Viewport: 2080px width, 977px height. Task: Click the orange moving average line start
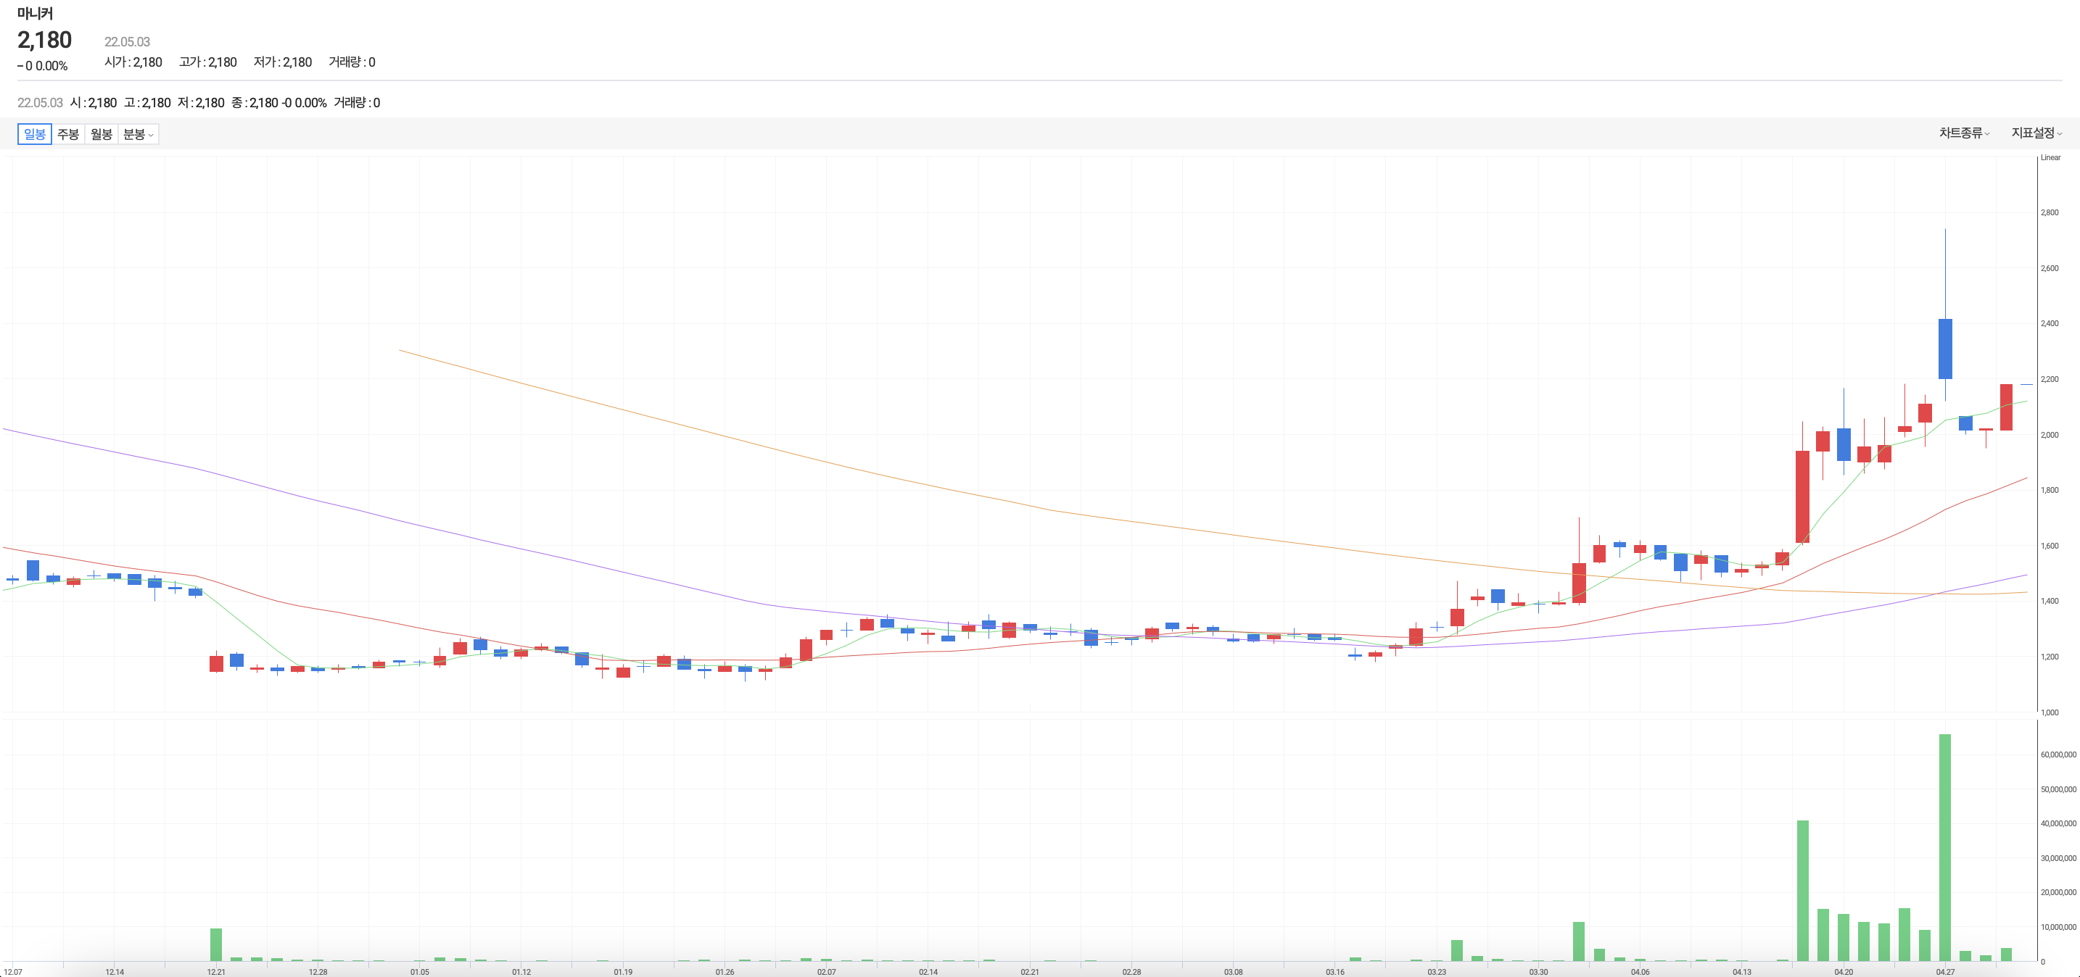click(x=401, y=351)
